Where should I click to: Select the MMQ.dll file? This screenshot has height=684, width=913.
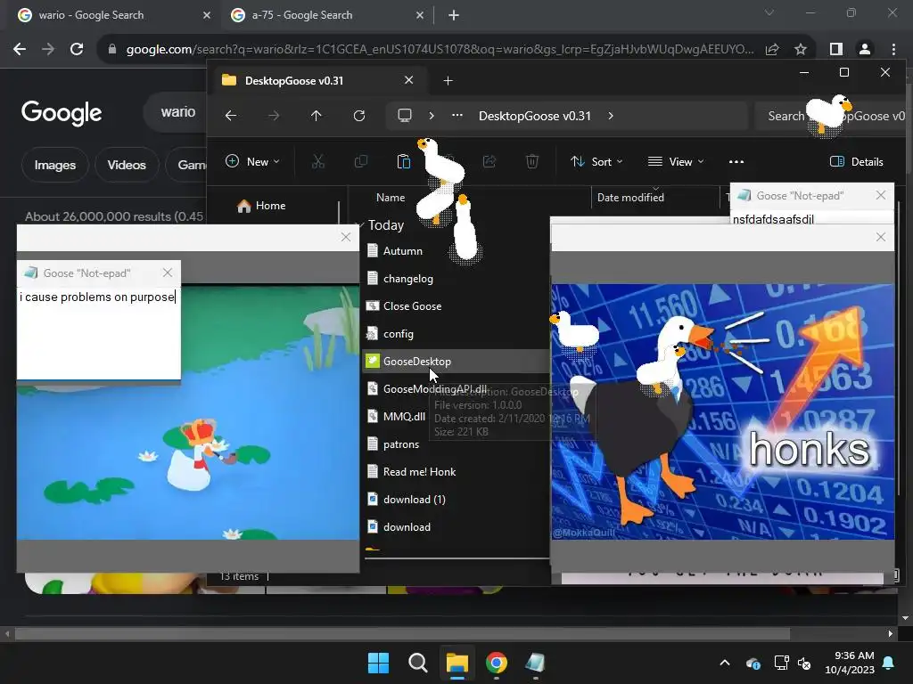click(404, 417)
